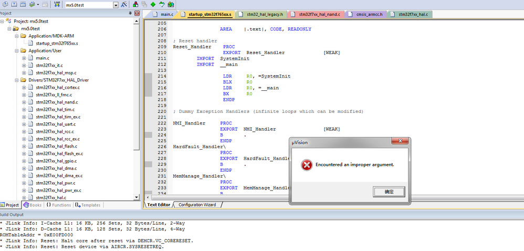Collapse the Application/MDK-ARM folder
This screenshot has width=524, height=251.
point(17,36)
